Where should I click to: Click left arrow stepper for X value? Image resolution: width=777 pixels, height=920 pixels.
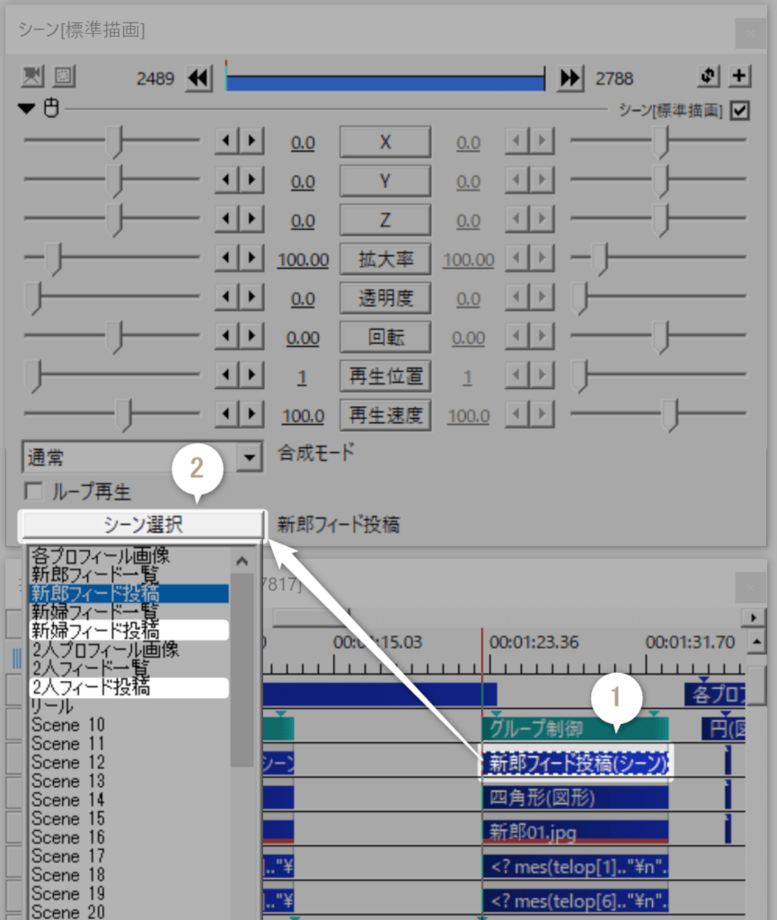click(225, 141)
